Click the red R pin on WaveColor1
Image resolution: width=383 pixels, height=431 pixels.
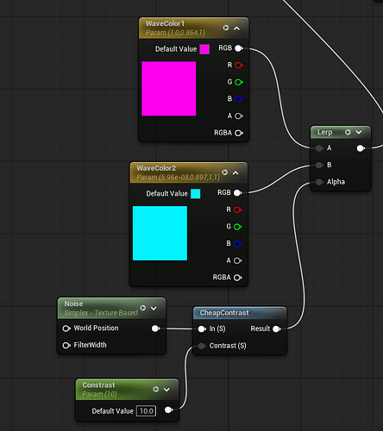coord(239,66)
